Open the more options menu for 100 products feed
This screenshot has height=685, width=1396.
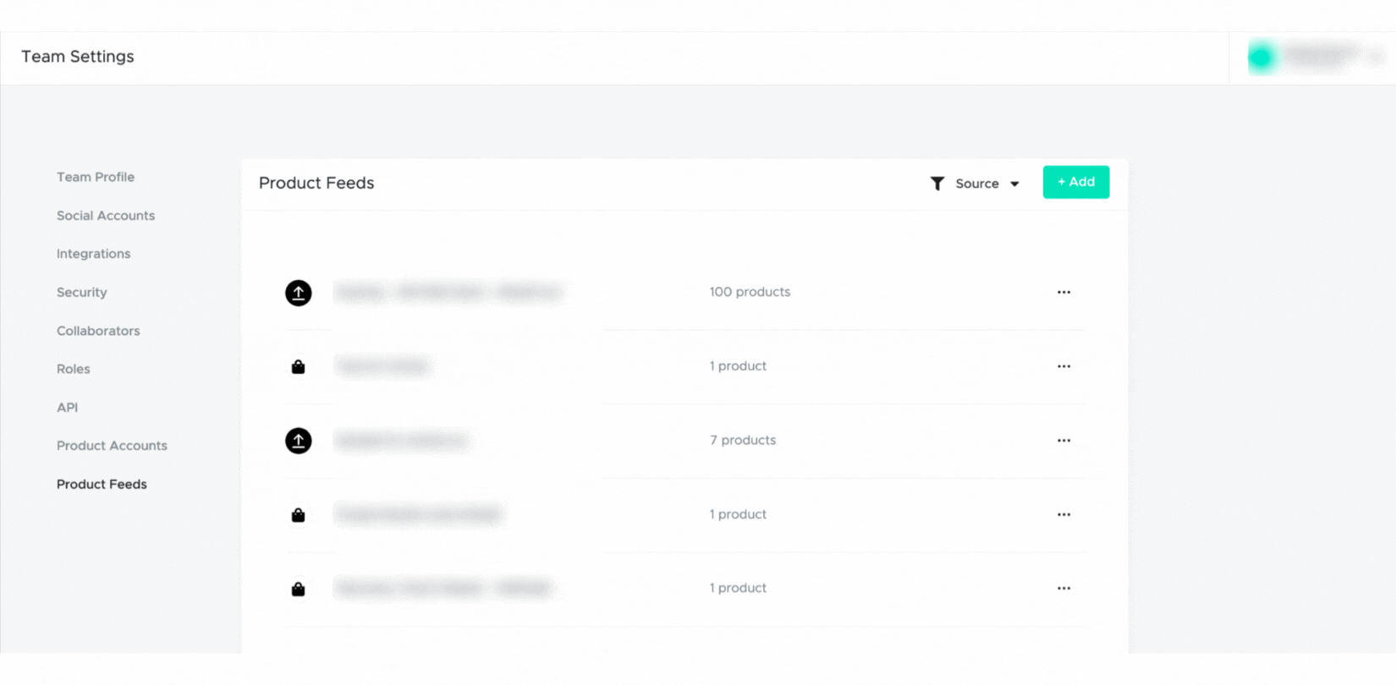(1063, 293)
